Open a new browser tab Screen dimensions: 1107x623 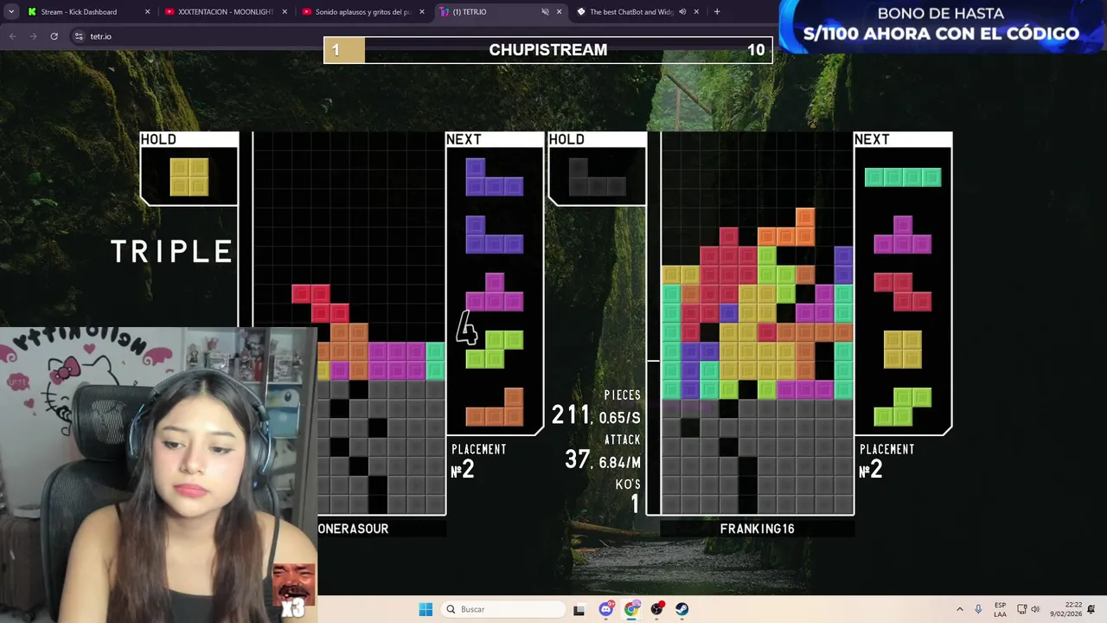tap(717, 12)
